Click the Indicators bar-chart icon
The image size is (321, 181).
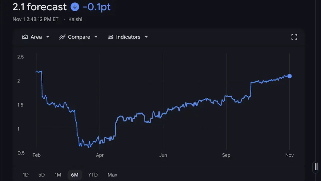[110, 37]
